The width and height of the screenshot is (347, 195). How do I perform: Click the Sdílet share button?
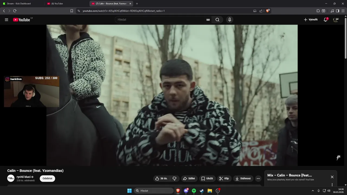click(189, 178)
